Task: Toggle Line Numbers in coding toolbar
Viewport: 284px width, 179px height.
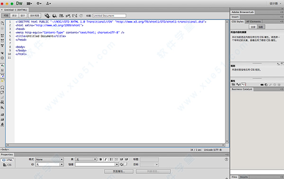Action: (x=2, y=65)
